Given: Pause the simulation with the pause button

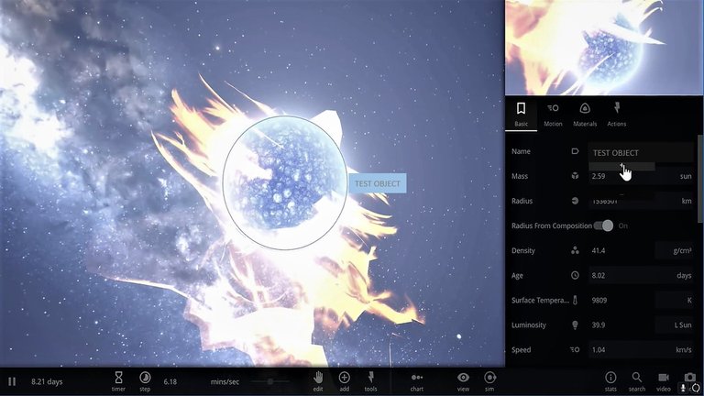Looking at the screenshot, I should point(12,381).
